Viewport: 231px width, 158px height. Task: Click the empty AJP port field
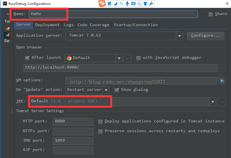coord(73,150)
